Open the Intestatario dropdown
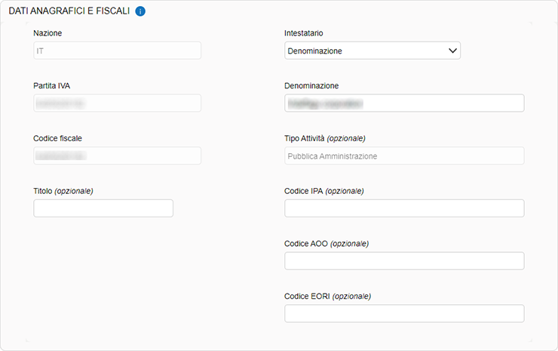The width and height of the screenshot is (558, 351). coord(373,51)
